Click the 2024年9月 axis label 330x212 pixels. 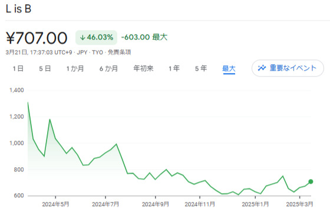(156, 204)
